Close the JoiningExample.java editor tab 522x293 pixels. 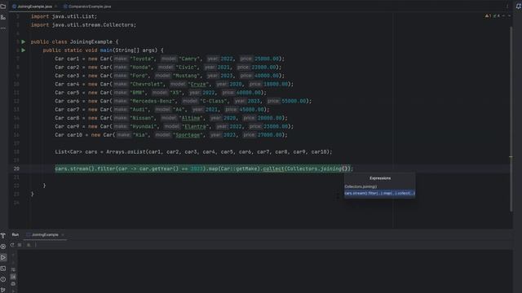pyautogui.click(x=56, y=7)
